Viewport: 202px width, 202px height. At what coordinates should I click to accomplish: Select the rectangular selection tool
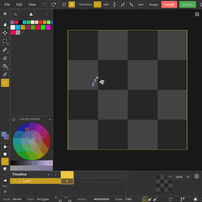[5, 41]
